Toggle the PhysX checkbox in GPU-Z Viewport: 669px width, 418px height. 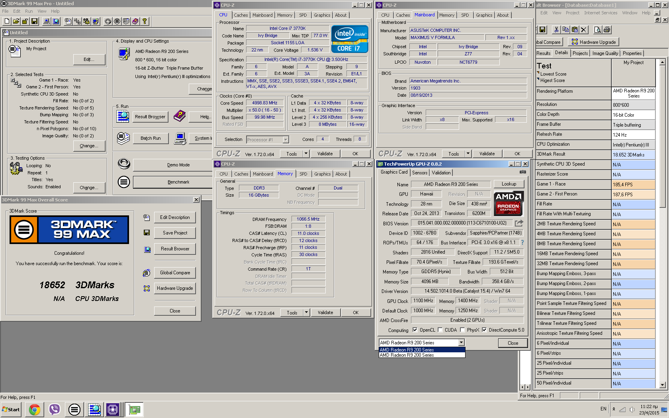(462, 330)
